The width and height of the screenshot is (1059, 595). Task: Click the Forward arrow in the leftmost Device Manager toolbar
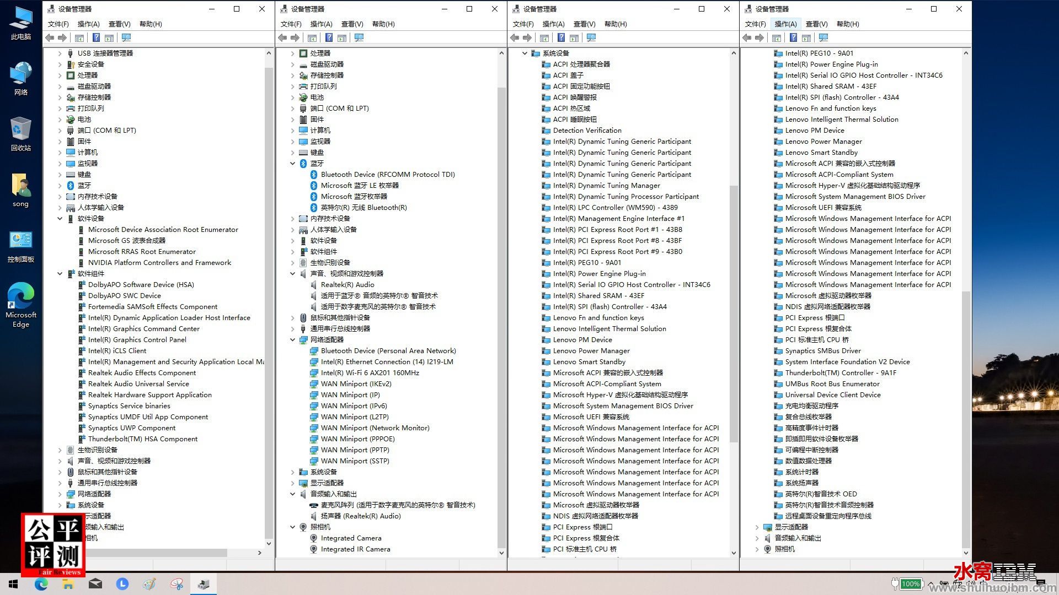pos(62,38)
